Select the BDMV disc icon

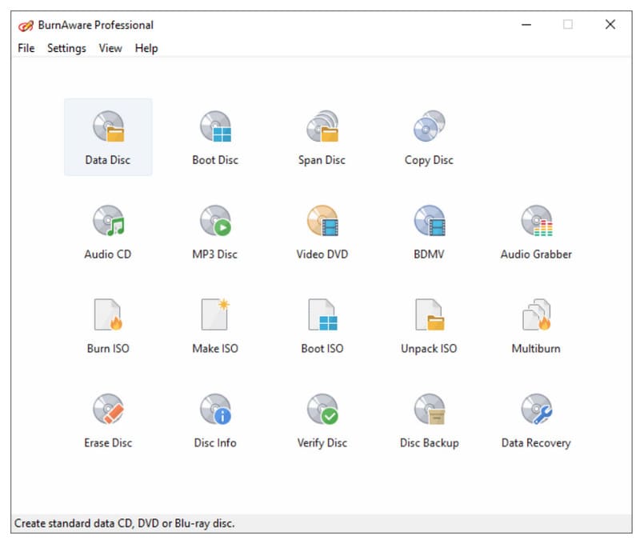[x=429, y=222]
